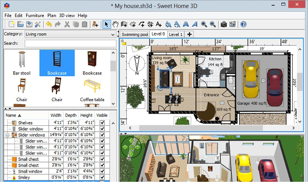
Task: Click the furniture table scroll up arrow
Action: [x=113, y=123]
